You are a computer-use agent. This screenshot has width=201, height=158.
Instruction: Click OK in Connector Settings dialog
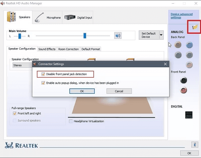pos(82,91)
